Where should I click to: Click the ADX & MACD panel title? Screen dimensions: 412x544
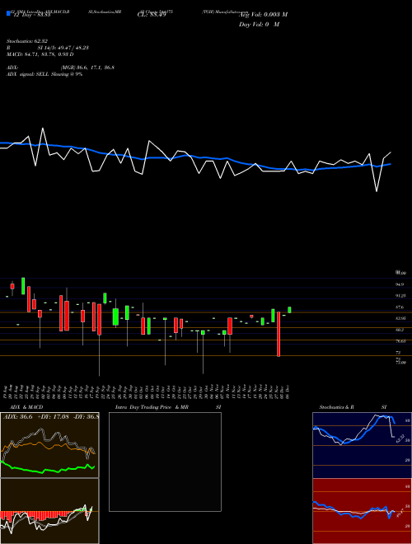coord(26,407)
